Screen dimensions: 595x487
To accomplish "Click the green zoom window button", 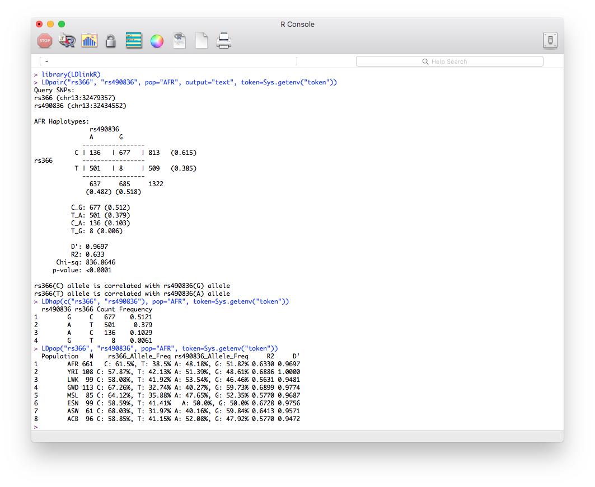I will [62, 24].
